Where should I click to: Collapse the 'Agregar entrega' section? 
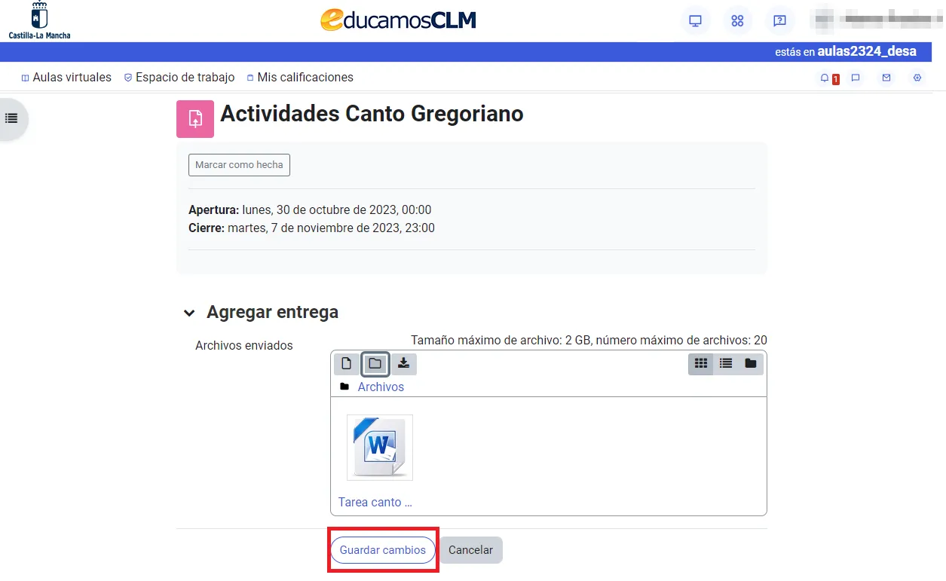tap(189, 312)
